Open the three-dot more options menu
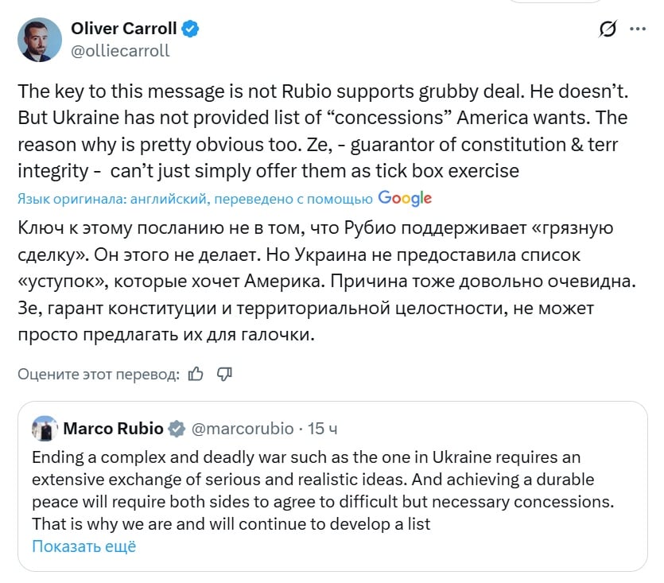Image resolution: width=664 pixels, height=583 pixels. pos(638,29)
